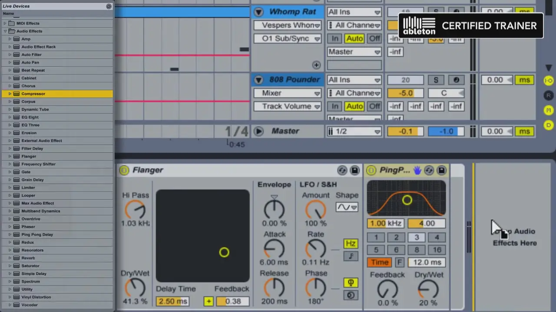Arm the 808 Pounder track for recording
Image resolution: width=556 pixels, height=312 pixels.
point(456,80)
